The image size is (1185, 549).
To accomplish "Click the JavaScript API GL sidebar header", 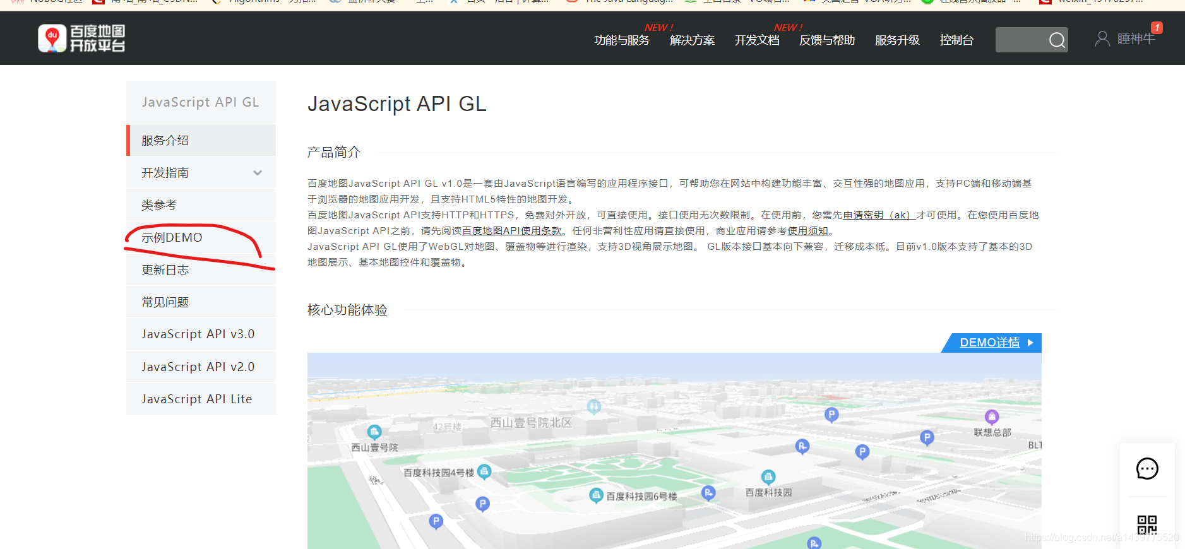I will tap(201, 102).
